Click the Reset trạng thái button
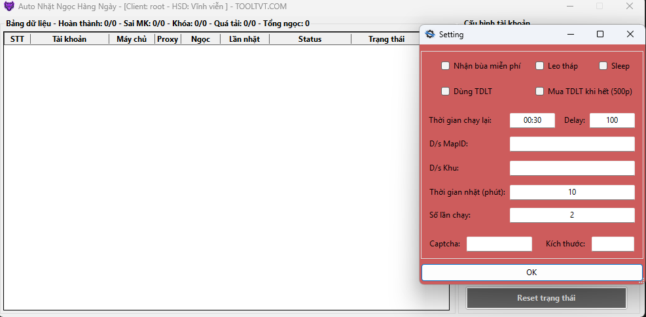The width and height of the screenshot is (646, 317). [546, 298]
